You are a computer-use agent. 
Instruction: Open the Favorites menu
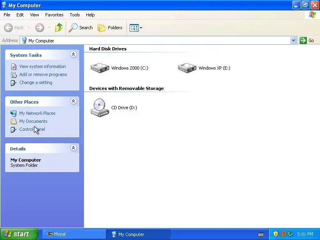pos(54,15)
